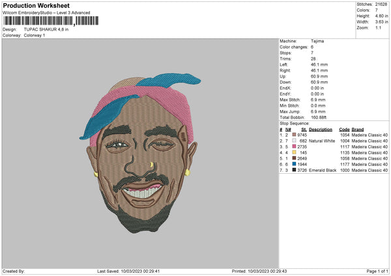Click the 'Stops:' label
Image resolution: width=391 pixels, height=276 pixels.
pos(285,53)
